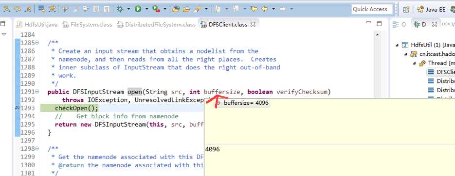Click the Back navigation arrow
Image resolution: width=455 pixels, height=176 pixels.
(x=265, y=9)
